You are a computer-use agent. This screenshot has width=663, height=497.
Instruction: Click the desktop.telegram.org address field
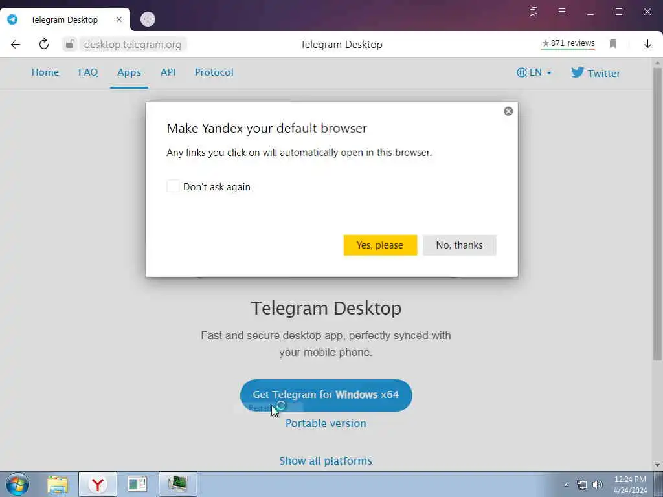[x=132, y=45]
